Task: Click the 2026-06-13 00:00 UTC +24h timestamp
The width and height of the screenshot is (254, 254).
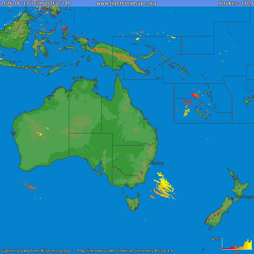Action: [36, 3]
